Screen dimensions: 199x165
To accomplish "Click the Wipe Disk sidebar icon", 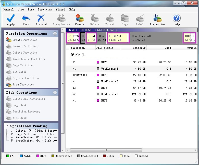I will (x=9, y=118).
